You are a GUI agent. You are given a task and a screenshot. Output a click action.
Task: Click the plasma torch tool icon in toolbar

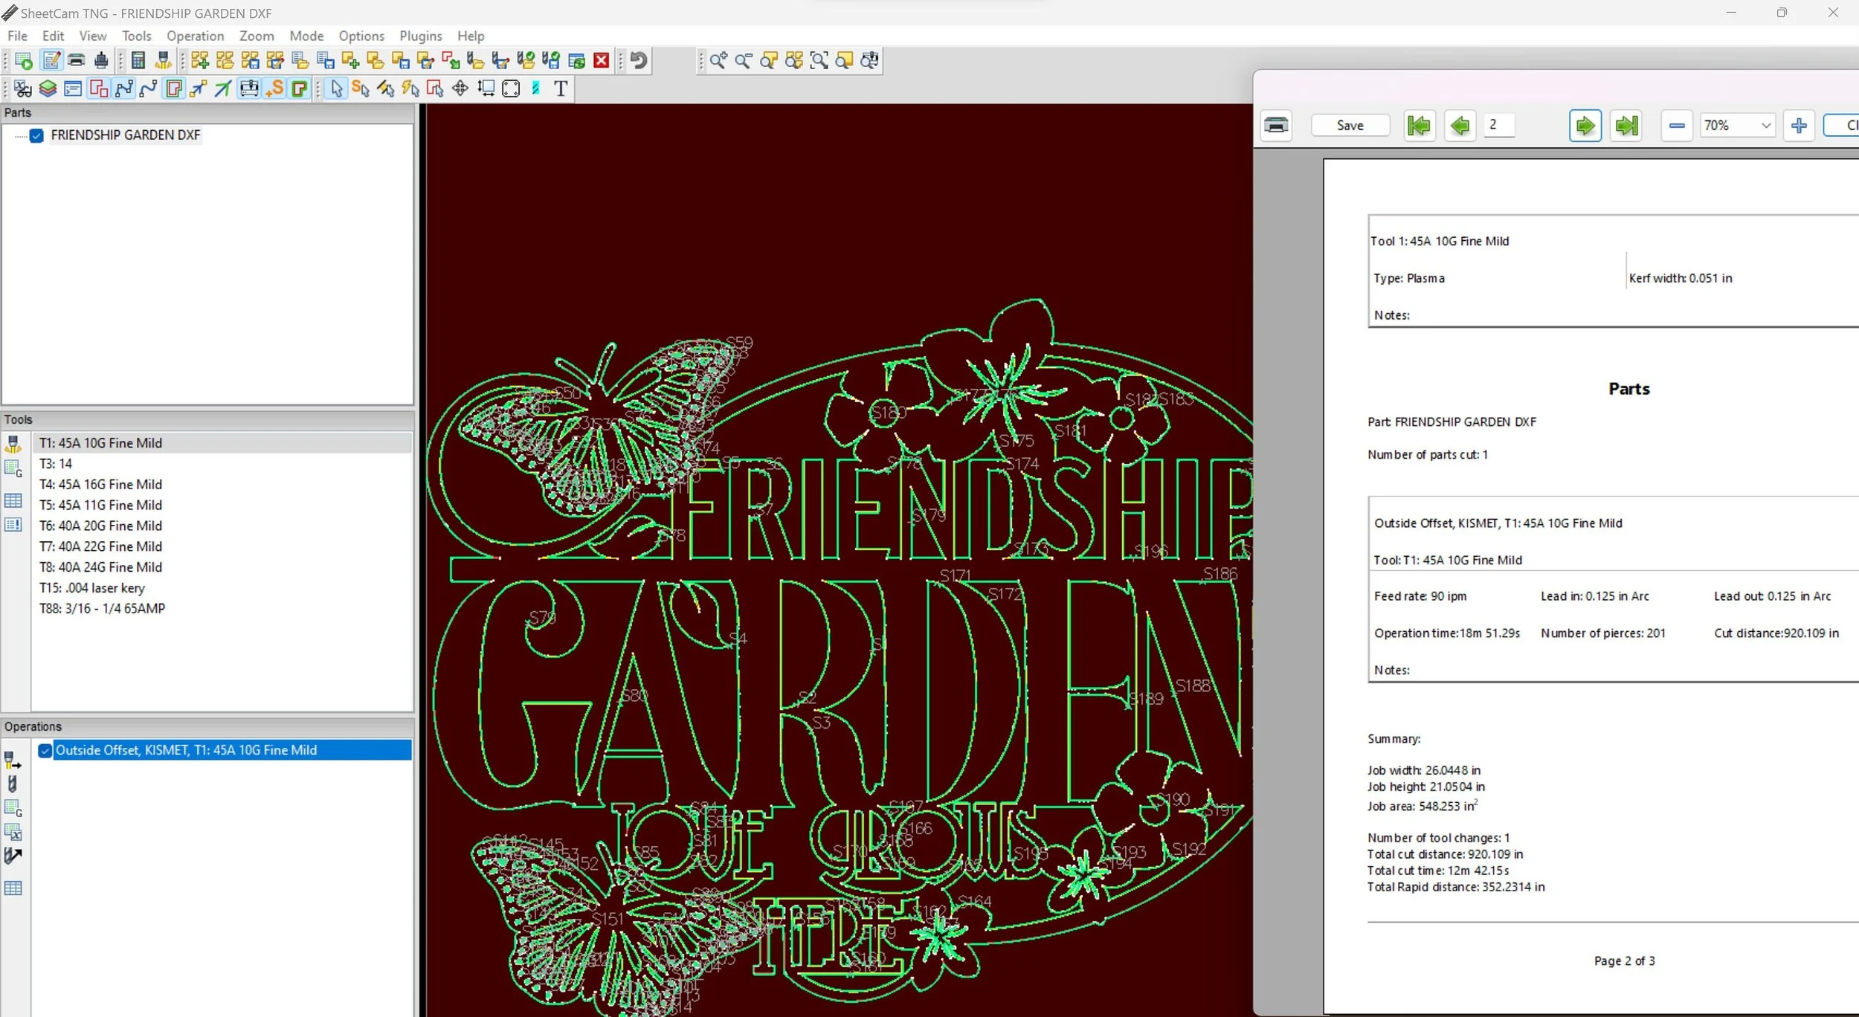[163, 60]
